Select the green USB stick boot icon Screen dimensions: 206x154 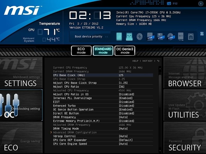[x=129, y=37]
